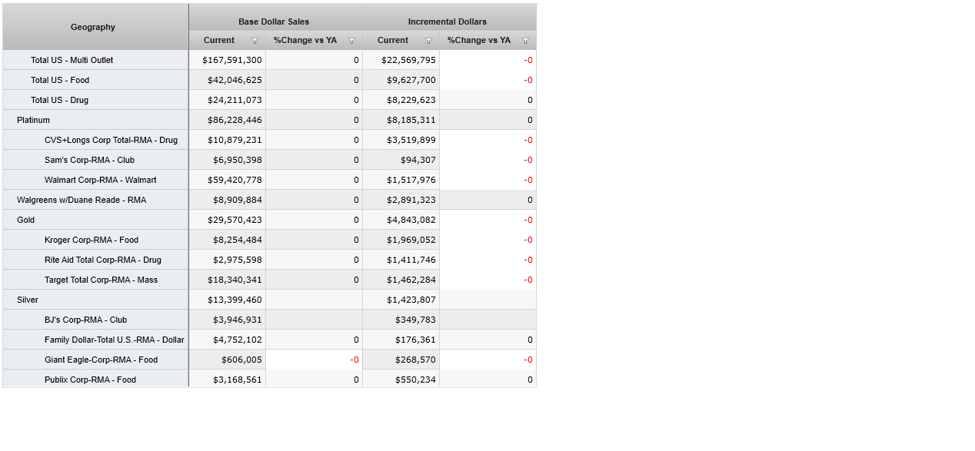Click the Base Dollar Sales group header
975x451 pixels.
274,22
